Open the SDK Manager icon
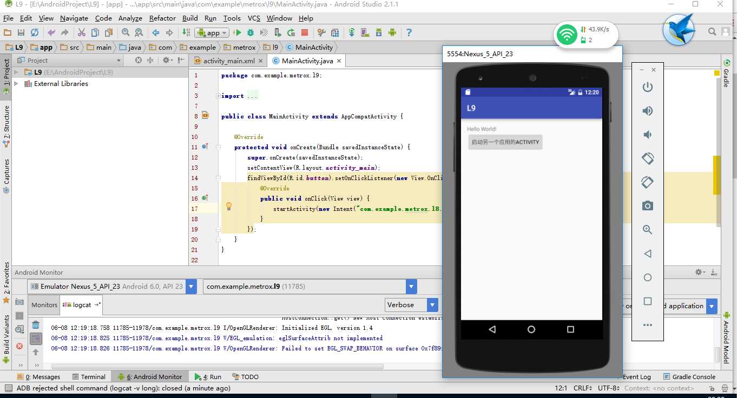737x398 pixels. (x=378, y=32)
